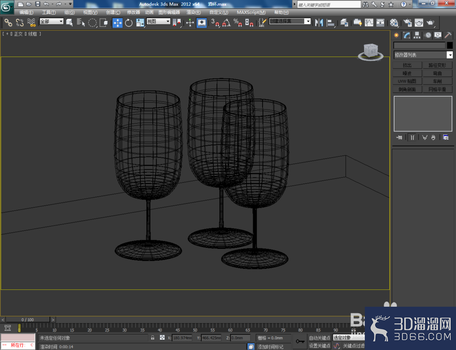456x350 pixels.
Task: Expand the InfoCenter search arrow
Action: (x=294, y=4)
